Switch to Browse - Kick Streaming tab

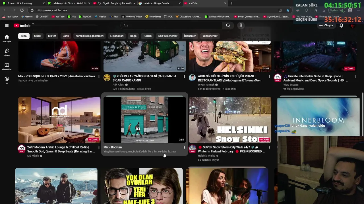[x=23, y=3]
